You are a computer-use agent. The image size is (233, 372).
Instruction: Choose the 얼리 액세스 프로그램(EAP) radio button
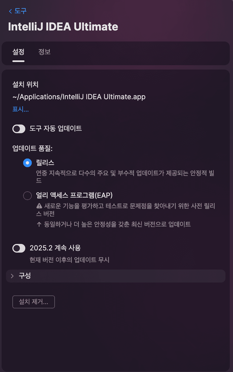pos(27,195)
